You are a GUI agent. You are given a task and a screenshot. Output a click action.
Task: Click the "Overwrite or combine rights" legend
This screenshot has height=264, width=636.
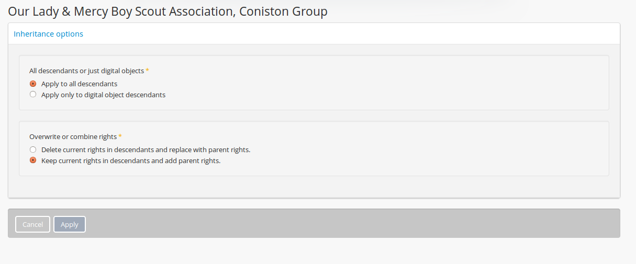[73, 136]
